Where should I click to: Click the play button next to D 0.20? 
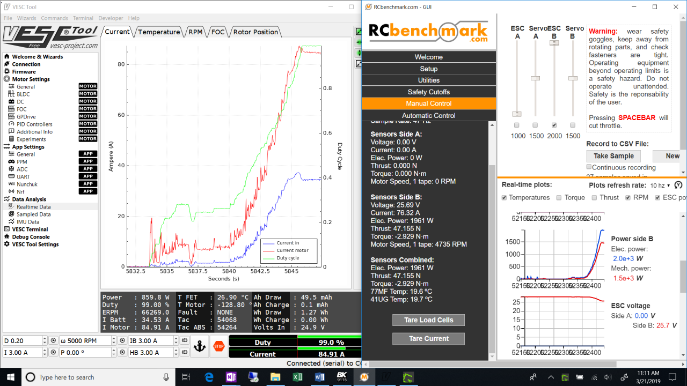click(53, 340)
